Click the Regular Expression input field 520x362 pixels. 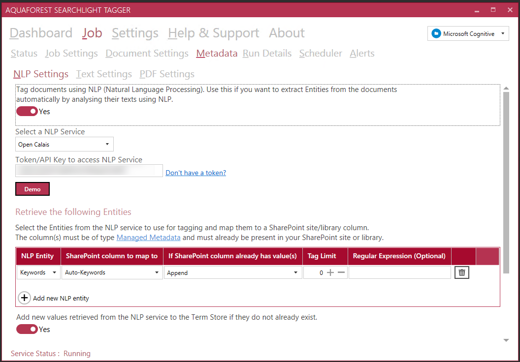click(x=399, y=272)
